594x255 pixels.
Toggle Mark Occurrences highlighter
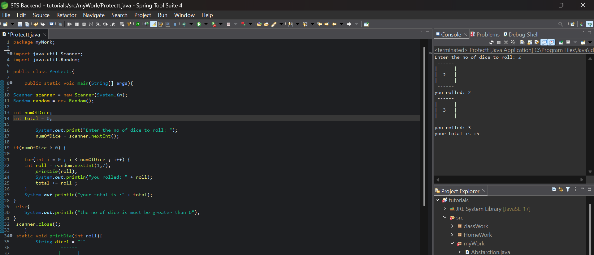(x=154, y=24)
